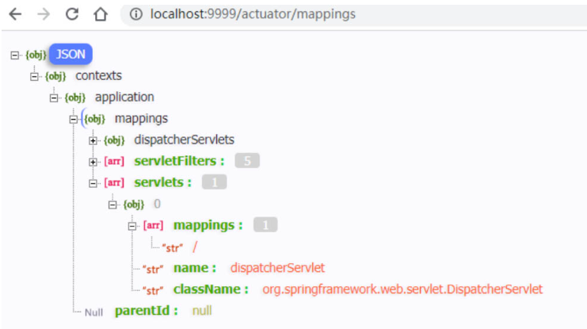Collapse the root JSON node
This screenshot has width=587, height=329.
pos(14,55)
